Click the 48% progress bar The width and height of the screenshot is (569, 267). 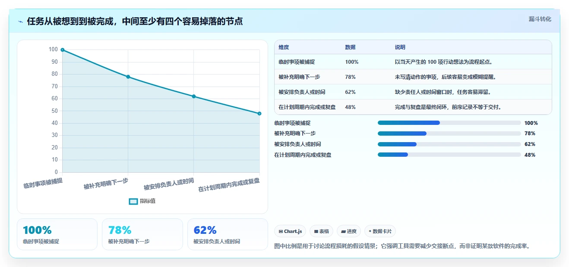[x=449, y=155]
